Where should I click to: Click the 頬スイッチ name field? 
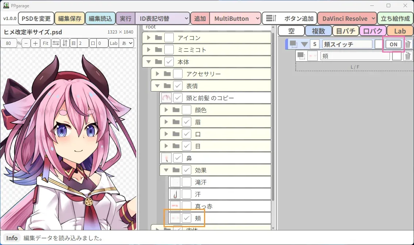click(x=347, y=44)
